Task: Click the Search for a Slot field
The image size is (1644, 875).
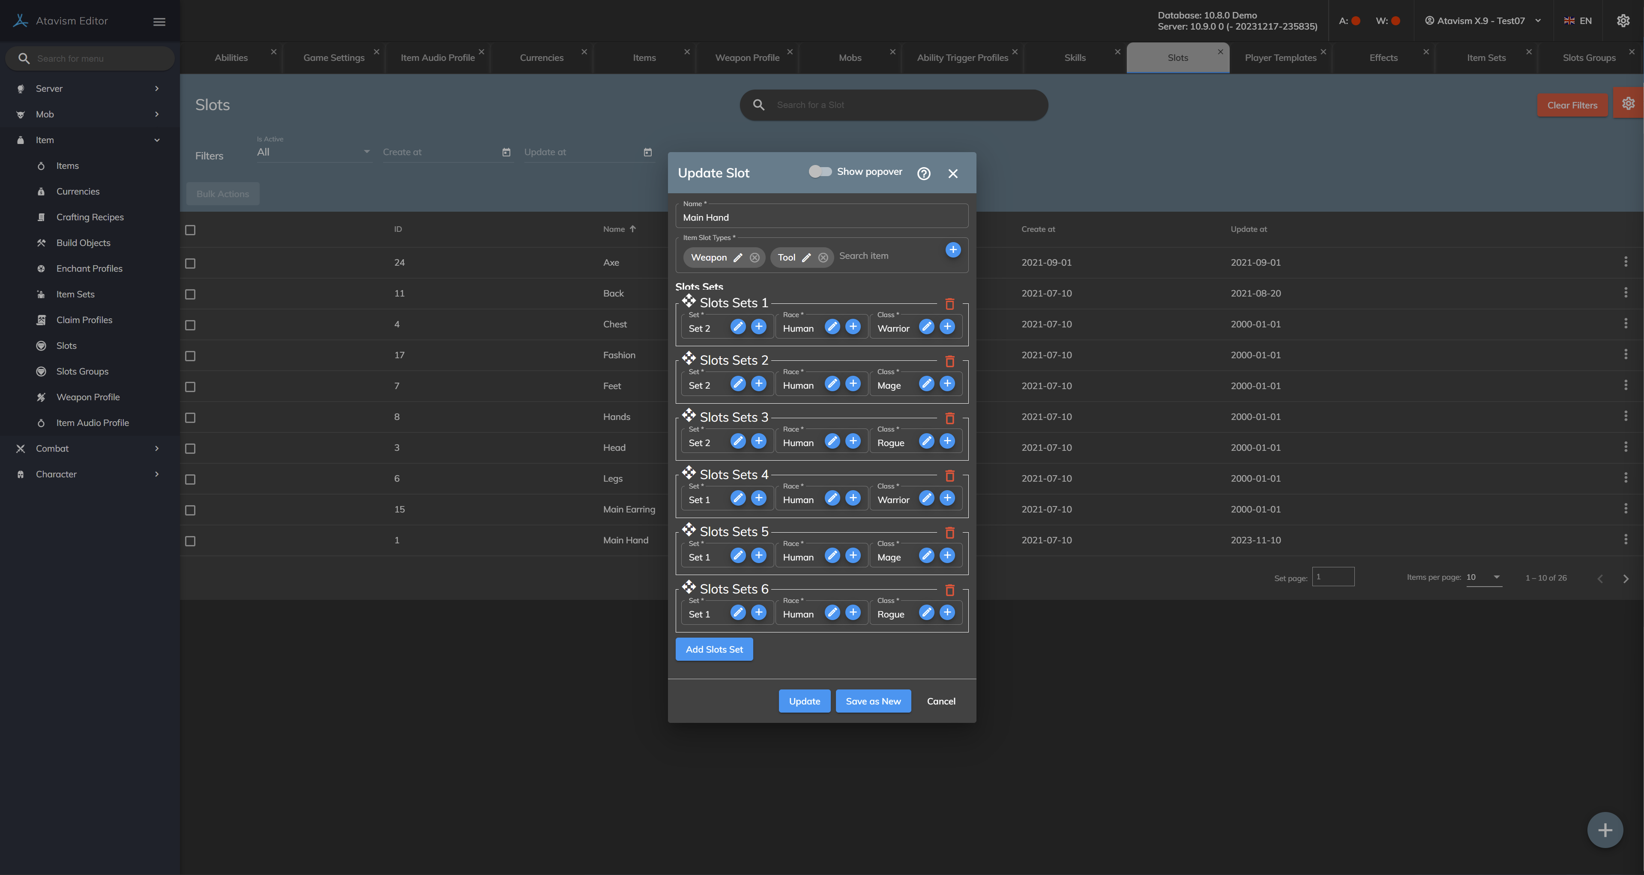Action: click(x=893, y=105)
